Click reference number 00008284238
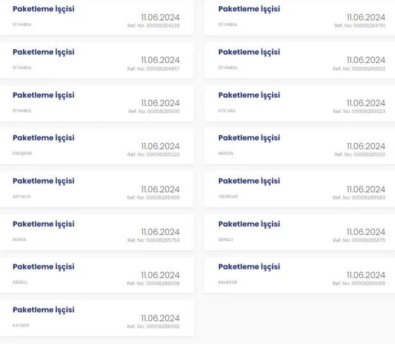Screen dimensions: 395x344 coord(153,26)
